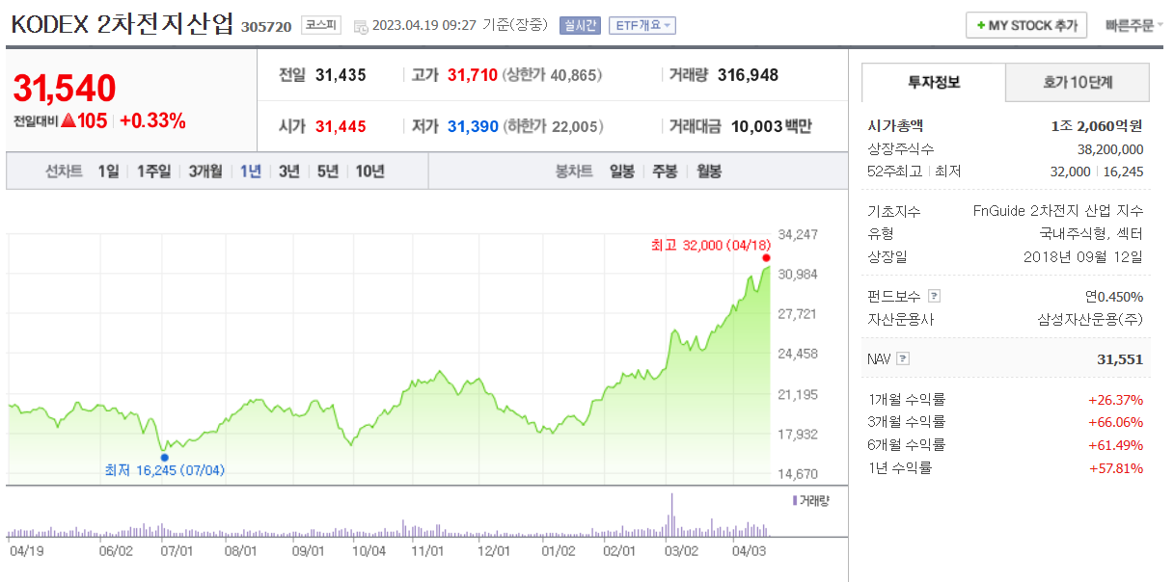Open the 빠른주문 dropdown menu
The width and height of the screenshot is (1174, 582).
[x=1134, y=25]
